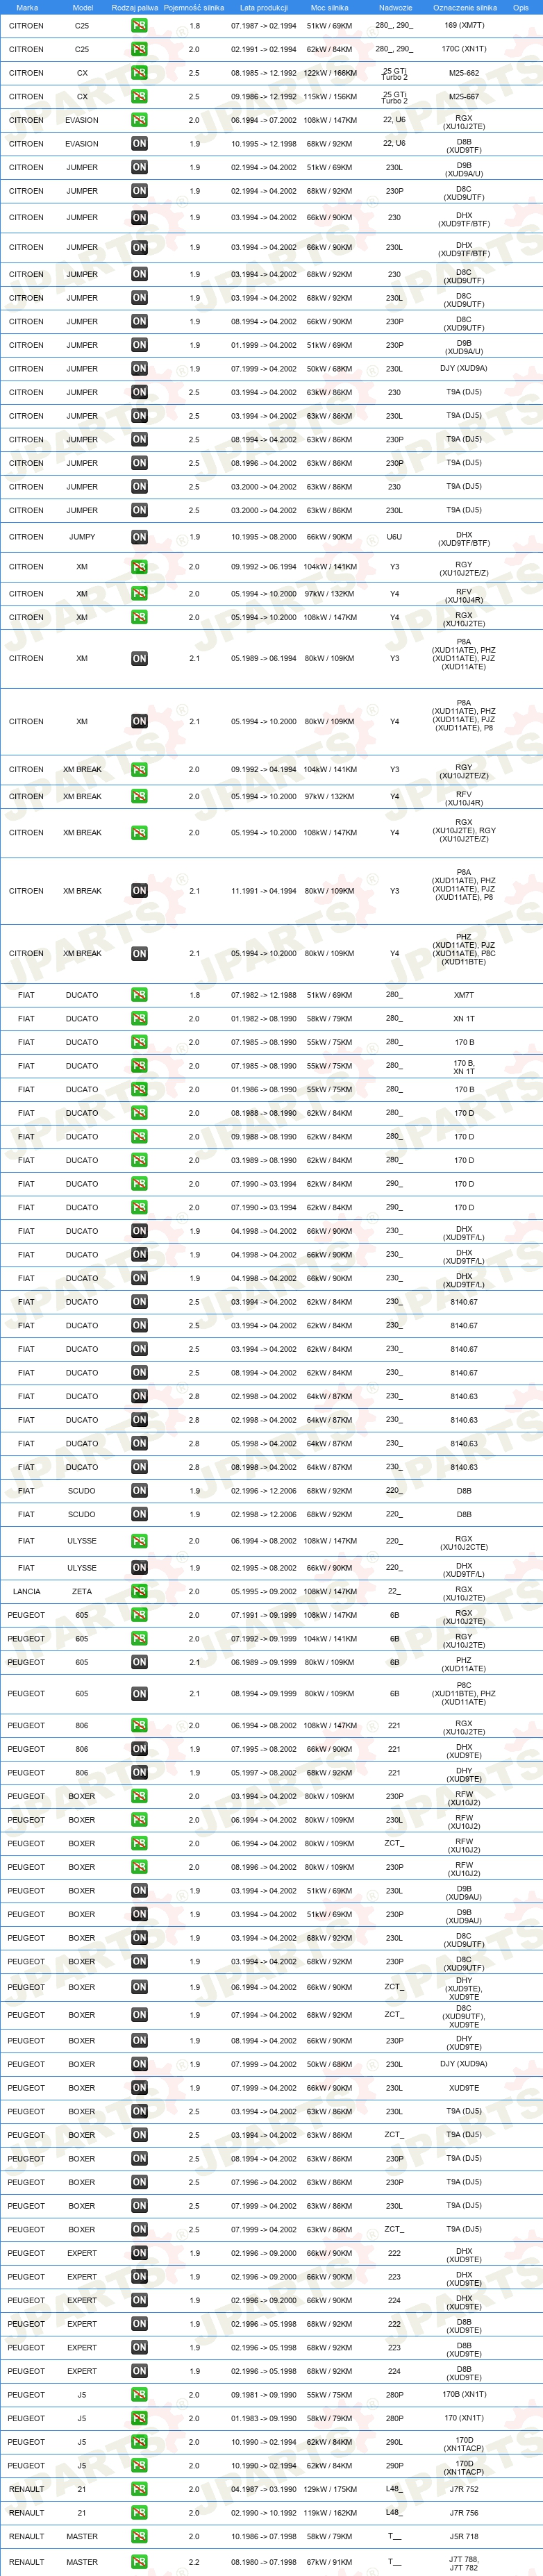Click petrol icon in CX 115kW row
The image size is (543, 2576).
click(x=139, y=96)
